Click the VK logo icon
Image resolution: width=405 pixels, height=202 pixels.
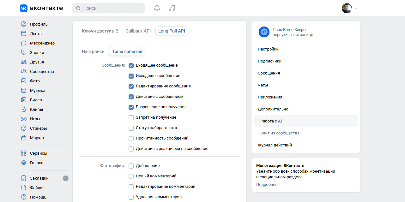pyautogui.click(x=24, y=8)
